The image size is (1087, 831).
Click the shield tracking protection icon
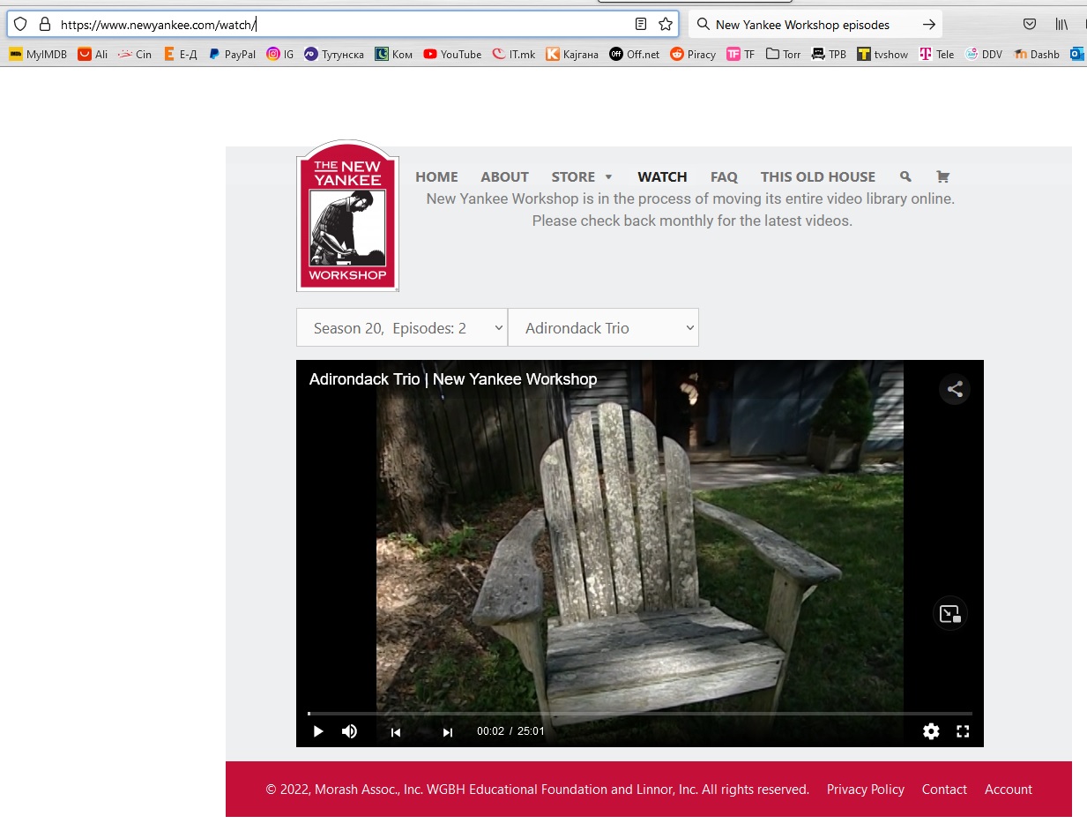pos(20,25)
